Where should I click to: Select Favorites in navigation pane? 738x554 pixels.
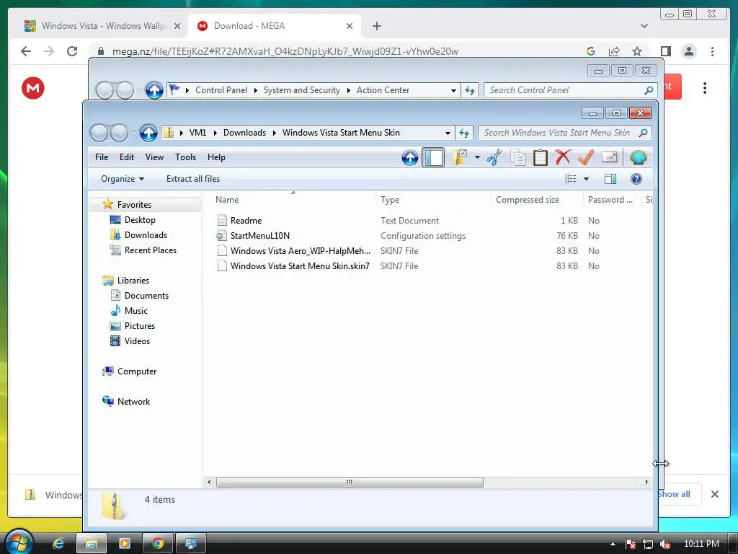[134, 204]
